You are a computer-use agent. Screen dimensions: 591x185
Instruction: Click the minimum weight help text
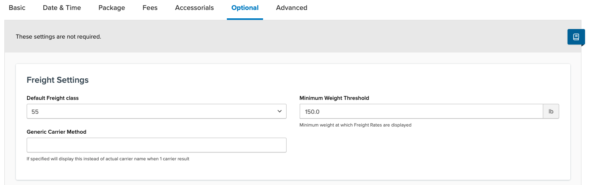pyautogui.click(x=355, y=125)
